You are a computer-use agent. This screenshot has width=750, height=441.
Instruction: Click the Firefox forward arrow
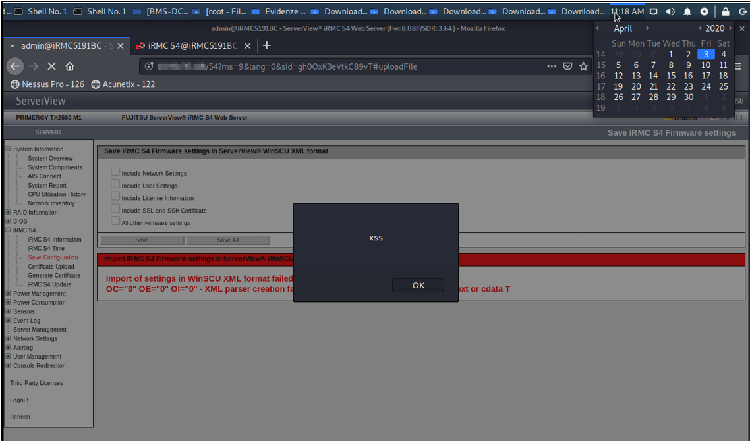34,66
